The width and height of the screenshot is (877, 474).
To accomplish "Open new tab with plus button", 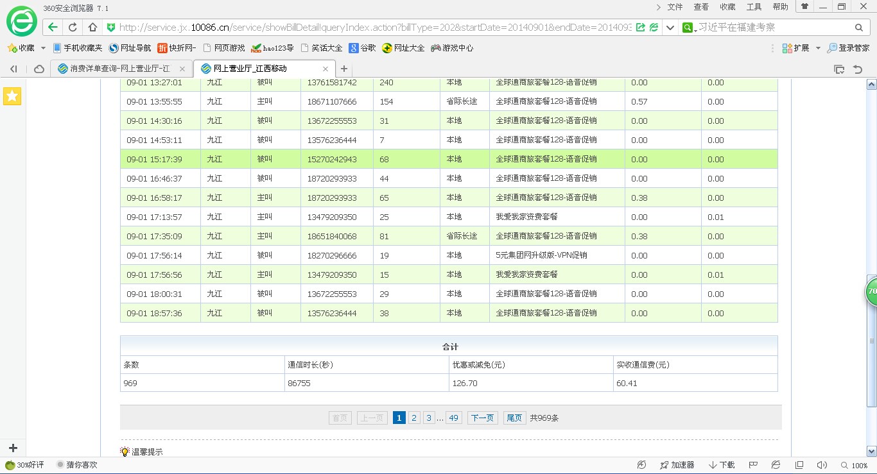I will coord(344,69).
